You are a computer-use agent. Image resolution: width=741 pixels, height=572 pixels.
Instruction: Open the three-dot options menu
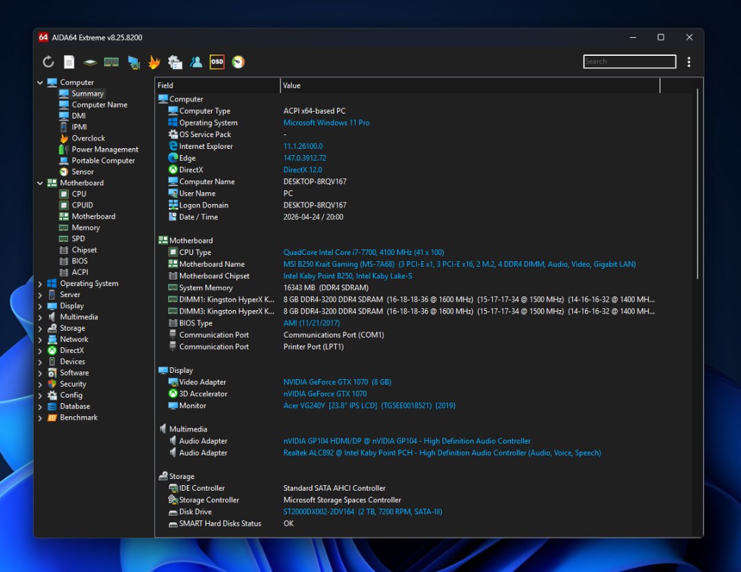click(x=689, y=62)
